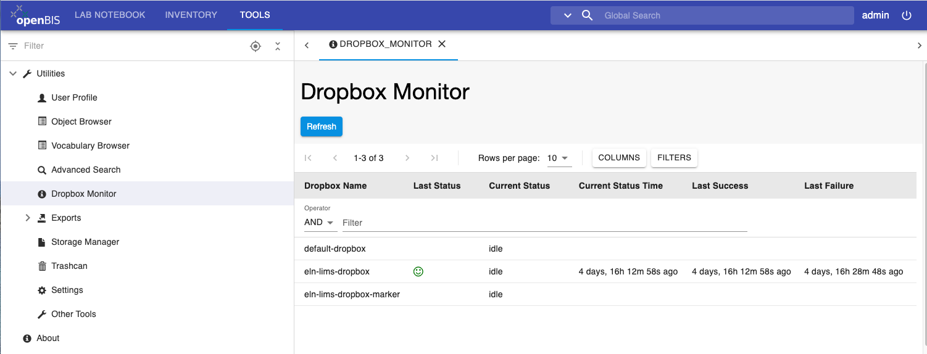927x354 pixels.
Task: Click the power logout icon
Action: pos(907,15)
